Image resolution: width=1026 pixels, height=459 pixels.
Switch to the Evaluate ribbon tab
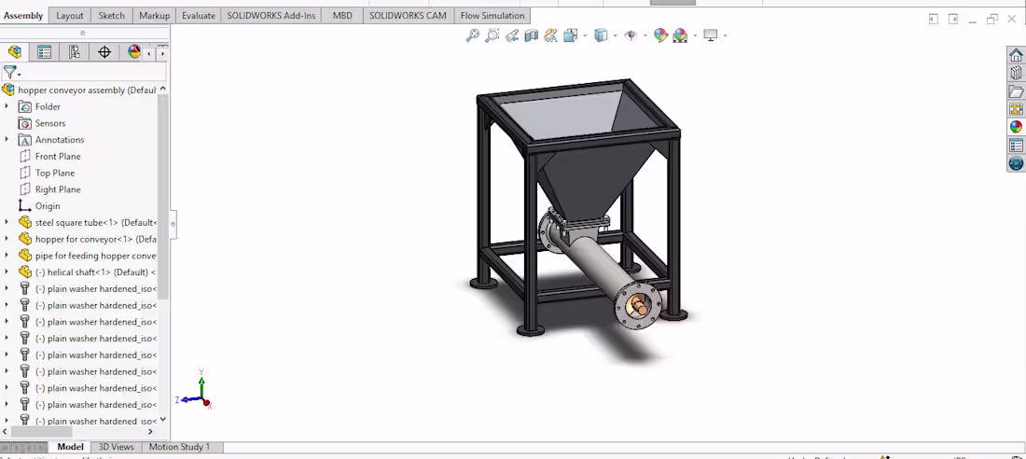coord(199,16)
